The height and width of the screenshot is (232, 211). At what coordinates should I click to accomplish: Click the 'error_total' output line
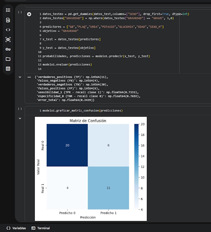(x=65, y=100)
